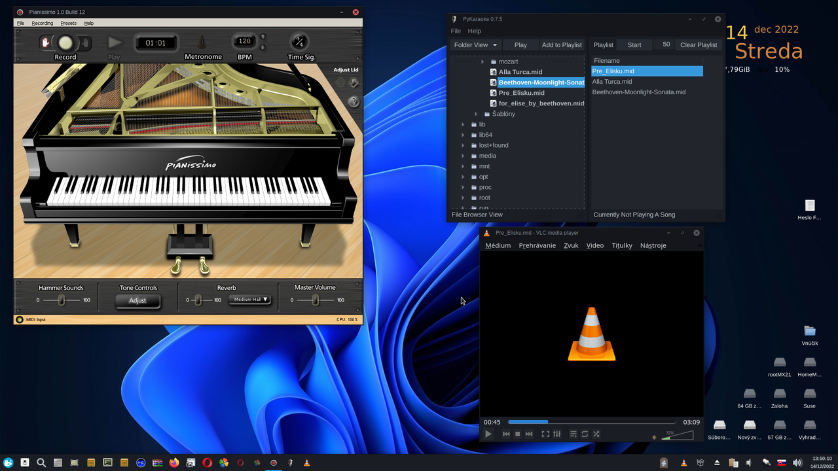Viewport: 838px width, 471px height.
Task: Click VLC previous track button
Action: pos(506,434)
